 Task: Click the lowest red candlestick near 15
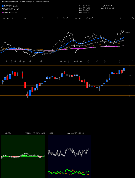click(27, 95)
